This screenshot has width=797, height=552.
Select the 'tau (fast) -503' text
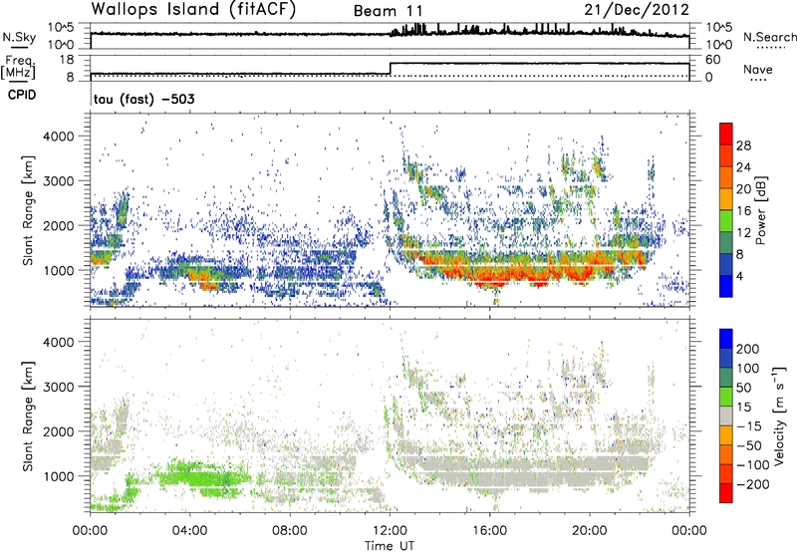tap(144, 99)
